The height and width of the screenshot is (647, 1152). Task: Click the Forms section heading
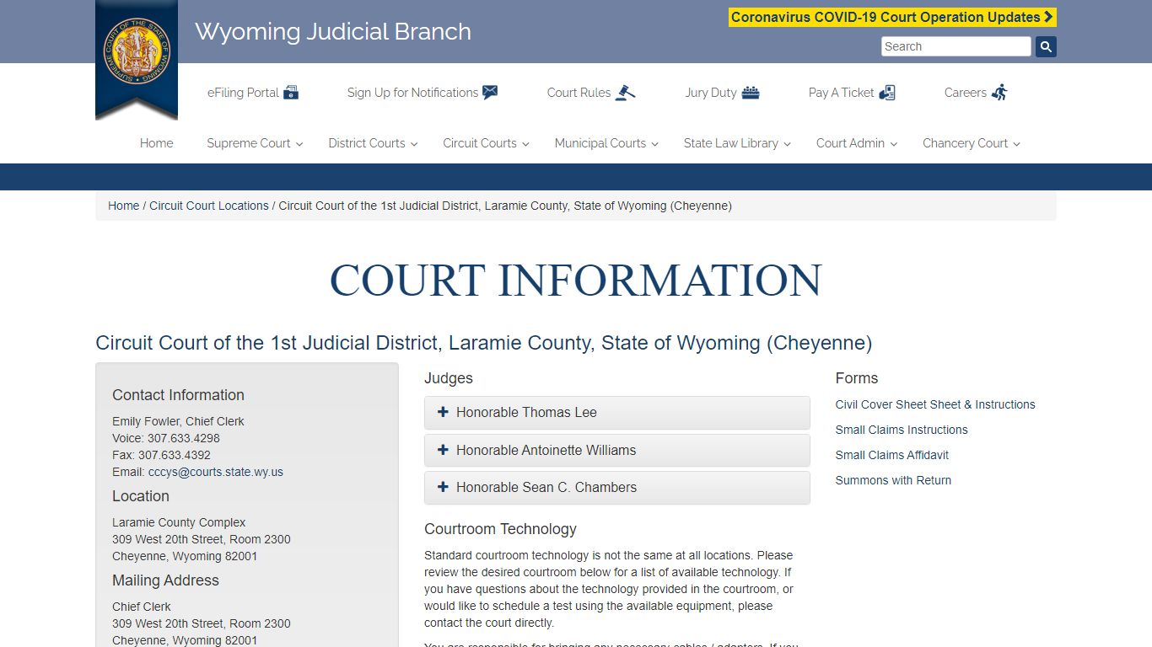(857, 378)
